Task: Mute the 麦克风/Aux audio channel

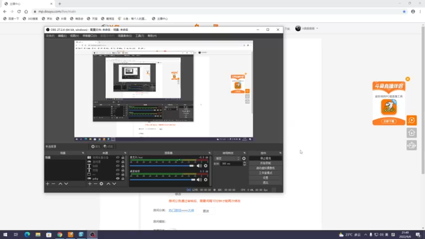Action: coord(199,166)
